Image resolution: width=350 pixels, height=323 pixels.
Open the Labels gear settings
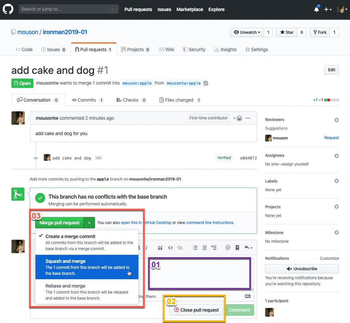336,181
